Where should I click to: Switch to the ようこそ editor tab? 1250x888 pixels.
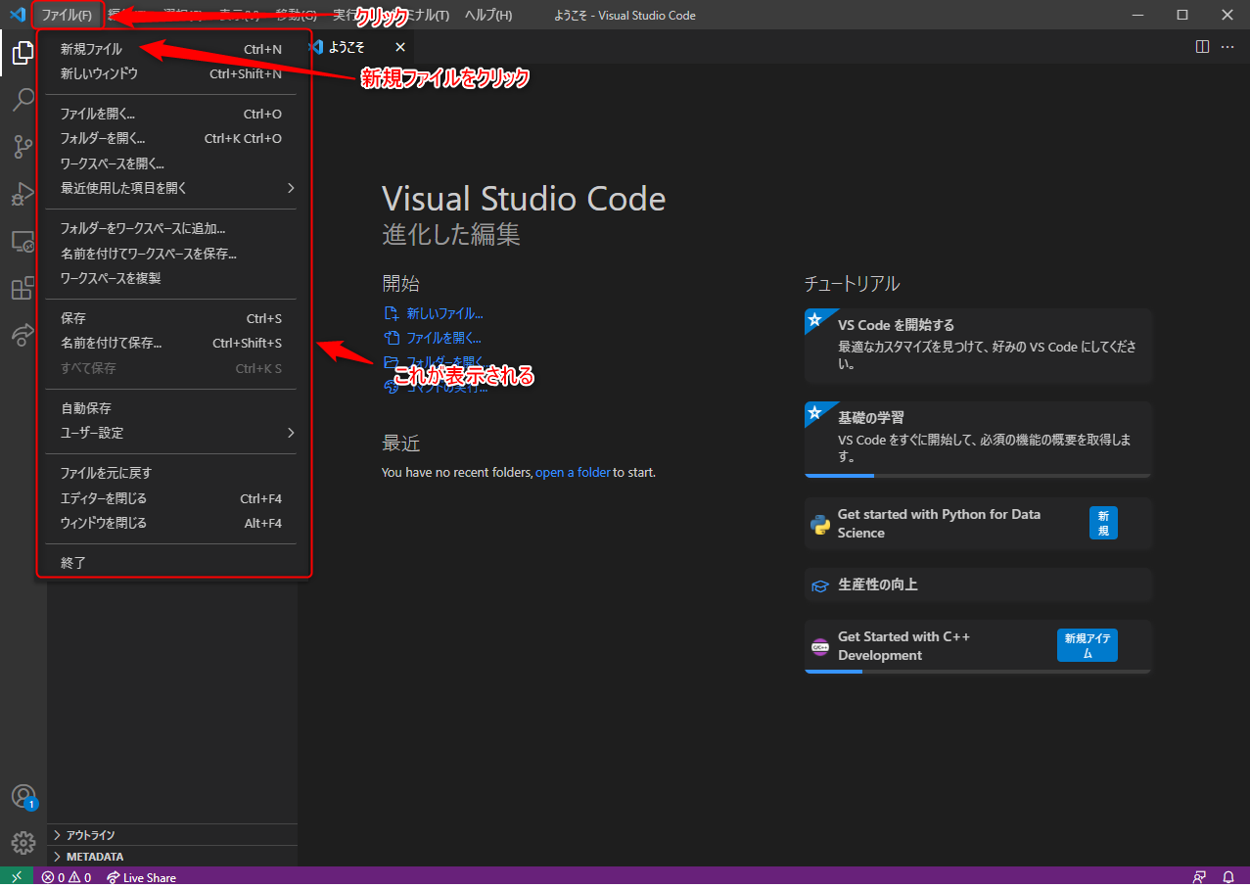pyautogui.click(x=356, y=47)
